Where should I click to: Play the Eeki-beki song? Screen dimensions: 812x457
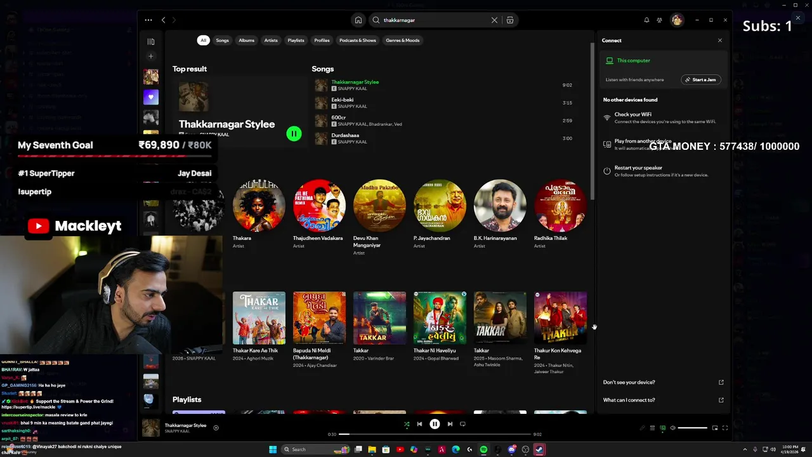tap(444, 103)
